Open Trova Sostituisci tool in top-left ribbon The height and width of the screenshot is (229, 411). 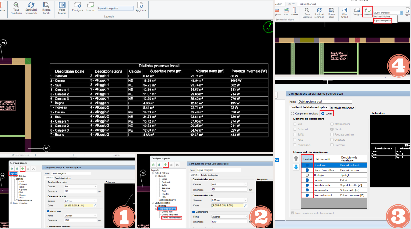(16, 8)
